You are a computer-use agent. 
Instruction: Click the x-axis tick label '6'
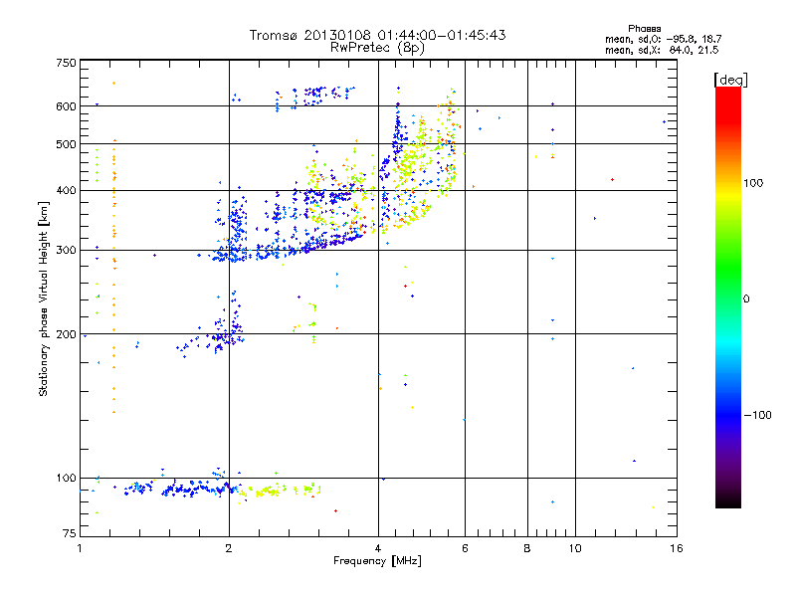[x=465, y=548]
